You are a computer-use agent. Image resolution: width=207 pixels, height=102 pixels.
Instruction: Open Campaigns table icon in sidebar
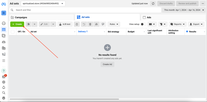click(x=4, y=29)
